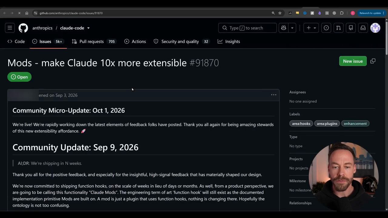Open the repositories shortcut icon in header
The height and width of the screenshot is (218, 388).
[351, 28]
